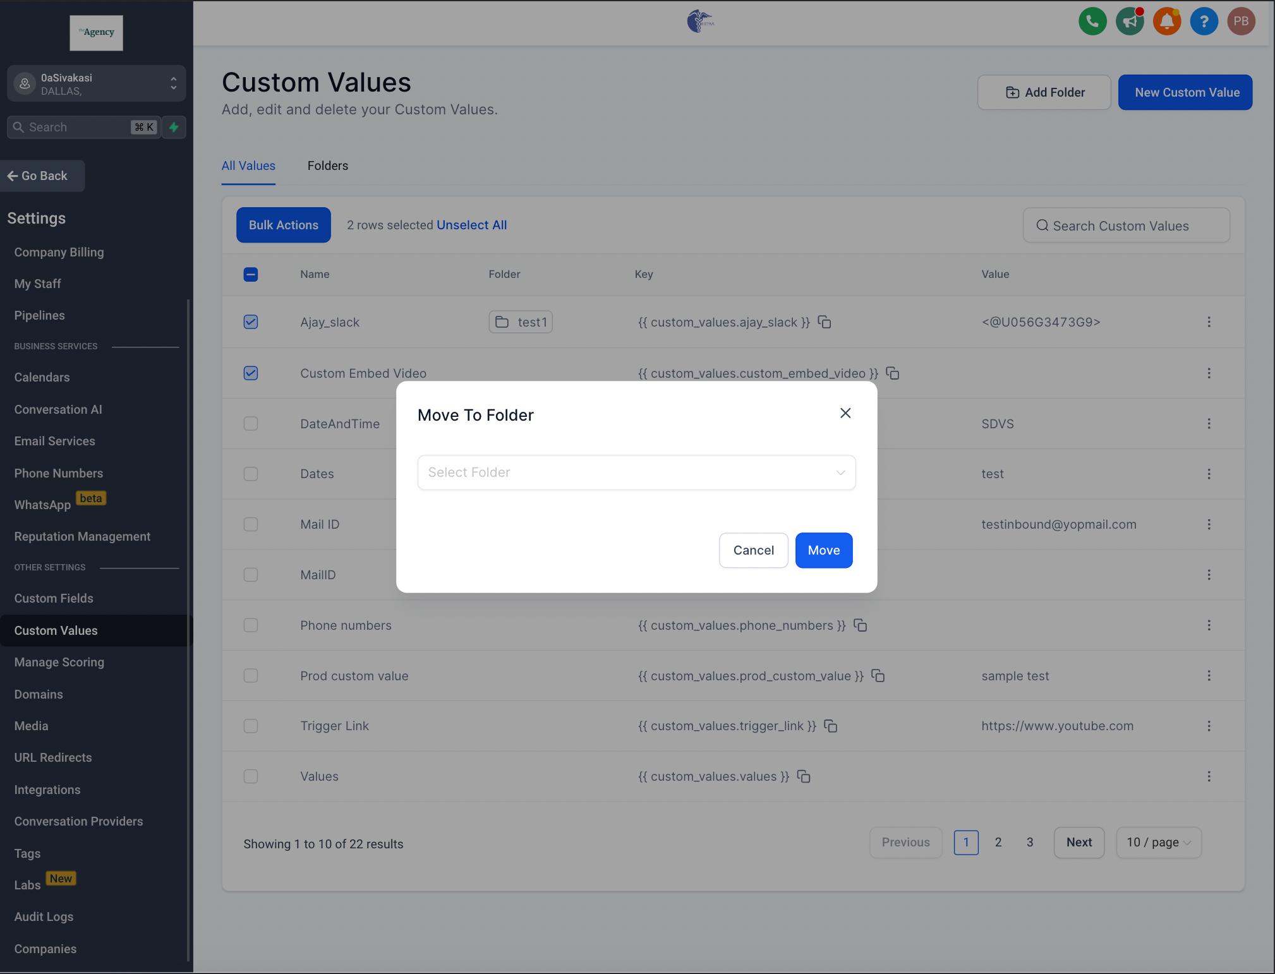Click page 2 in pagination controls
Image resolution: width=1275 pixels, height=974 pixels.
(x=998, y=842)
